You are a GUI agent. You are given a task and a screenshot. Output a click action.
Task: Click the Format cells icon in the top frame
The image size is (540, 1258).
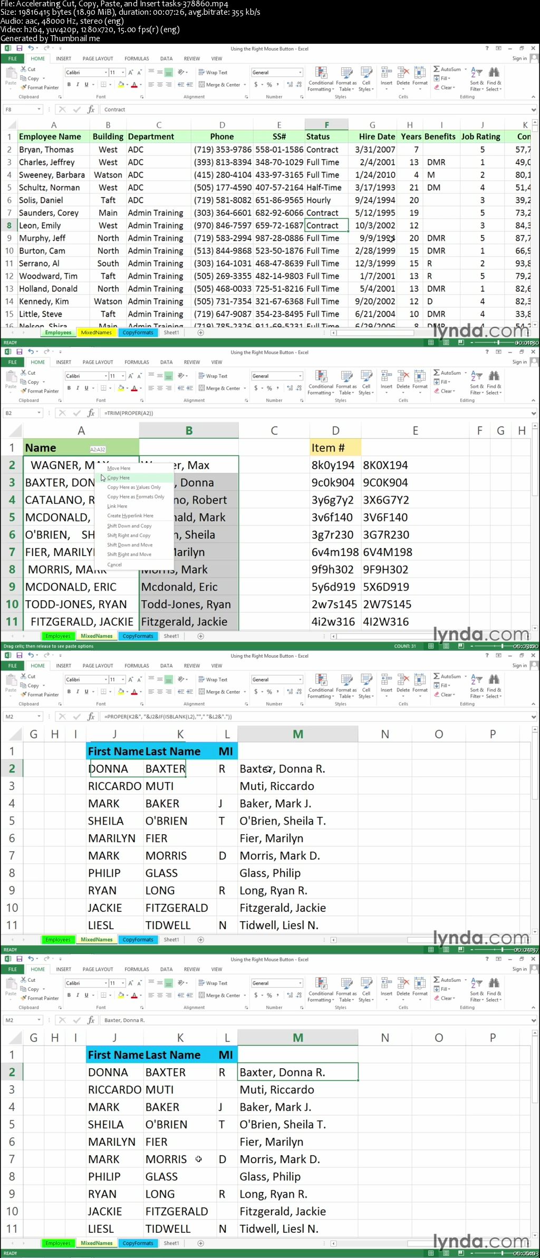pyautogui.click(x=420, y=73)
